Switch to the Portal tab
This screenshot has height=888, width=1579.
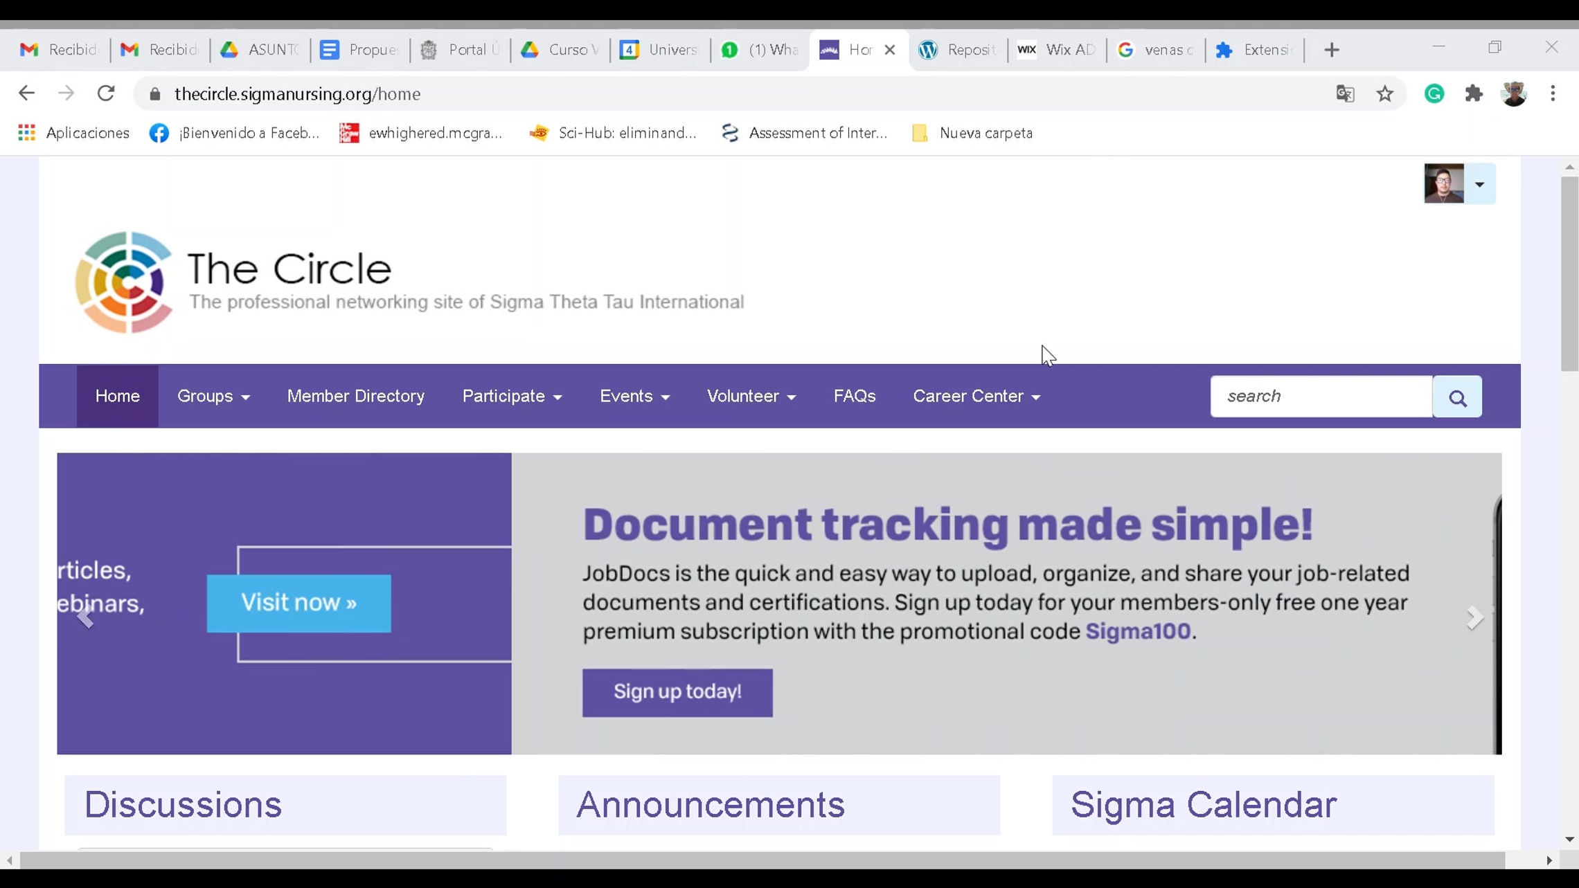click(459, 50)
